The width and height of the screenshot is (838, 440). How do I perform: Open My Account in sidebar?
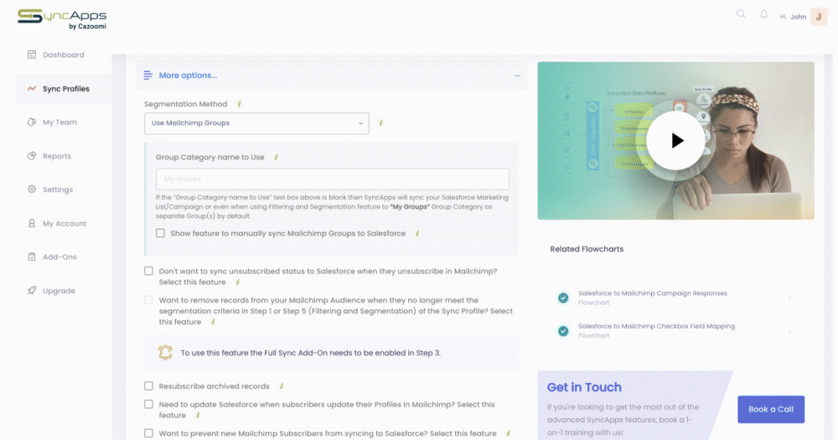(x=65, y=223)
